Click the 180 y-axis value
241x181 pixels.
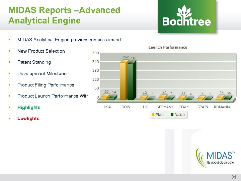click(x=95, y=71)
